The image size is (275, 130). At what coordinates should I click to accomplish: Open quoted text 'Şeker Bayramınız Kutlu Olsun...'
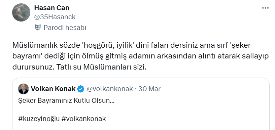(66, 101)
